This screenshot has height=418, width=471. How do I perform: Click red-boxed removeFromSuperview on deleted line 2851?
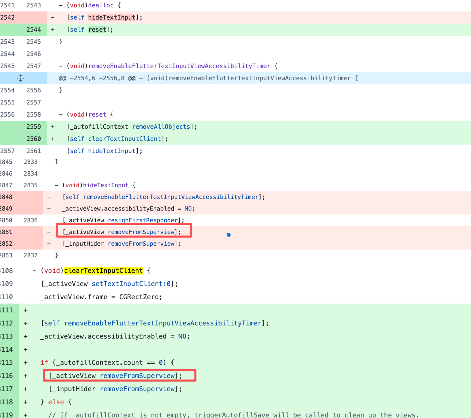click(x=141, y=232)
